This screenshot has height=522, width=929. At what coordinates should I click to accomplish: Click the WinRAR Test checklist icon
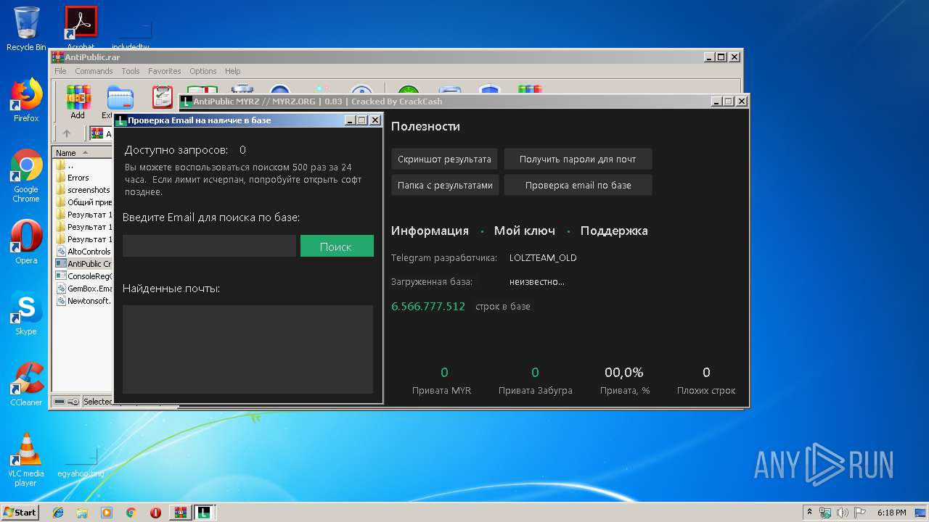click(163, 97)
